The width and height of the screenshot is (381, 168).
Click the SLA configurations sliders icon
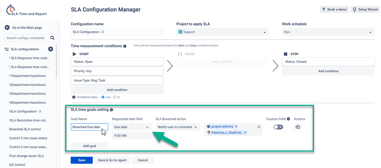click(7, 49)
